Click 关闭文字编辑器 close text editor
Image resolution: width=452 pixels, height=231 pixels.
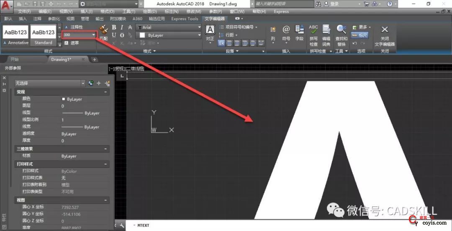point(385,36)
